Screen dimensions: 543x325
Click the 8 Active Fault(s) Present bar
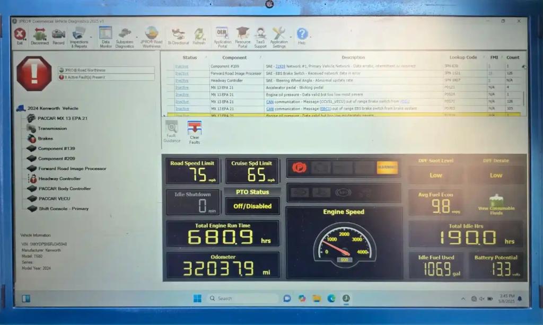point(106,77)
